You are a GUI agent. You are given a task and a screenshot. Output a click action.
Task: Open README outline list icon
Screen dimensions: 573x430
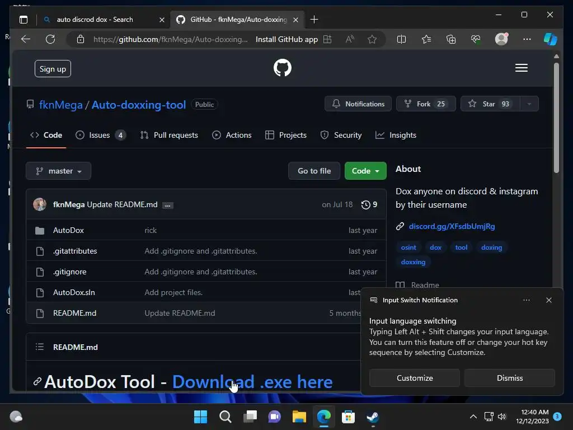tap(40, 347)
